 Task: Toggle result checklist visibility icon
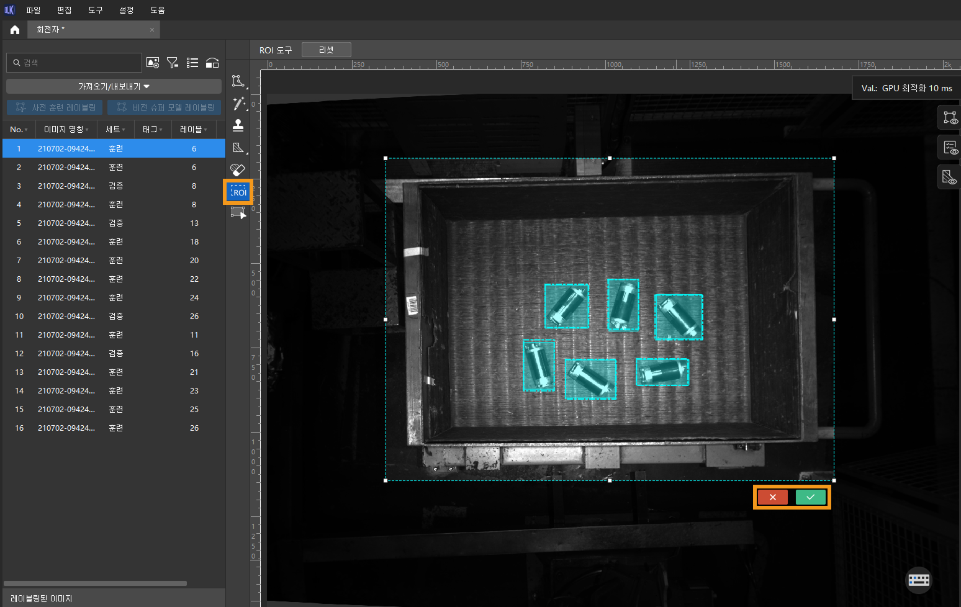pos(950,148)
